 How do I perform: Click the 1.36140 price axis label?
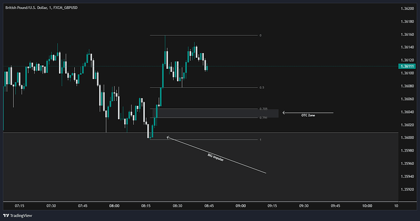407,47
